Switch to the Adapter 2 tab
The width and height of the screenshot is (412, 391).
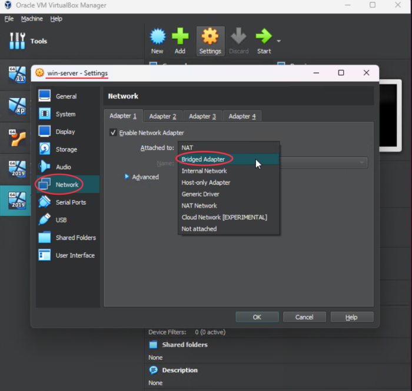click(162, 116)
